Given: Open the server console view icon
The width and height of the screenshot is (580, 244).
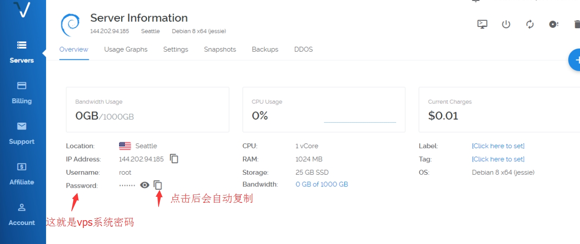Looking at the screenshot, I should [x=482, y=24].
